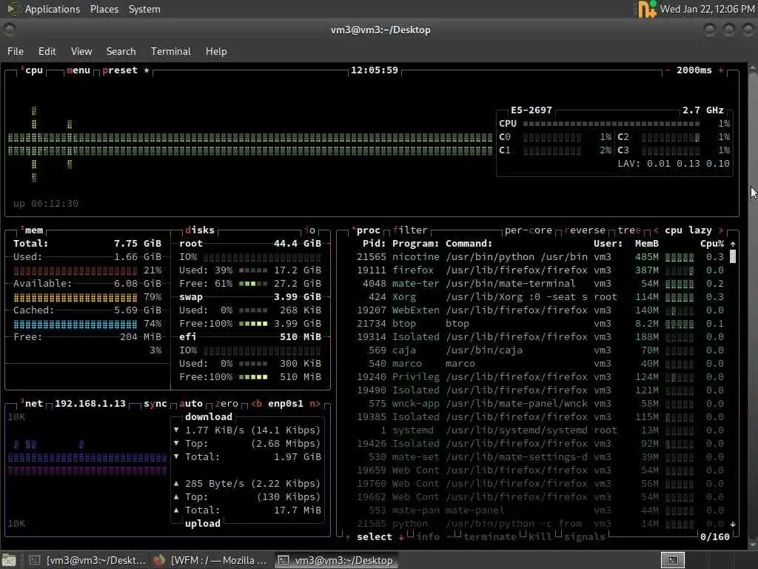The width and height of the screenshot is (758, 569).
Task: Toggle the mem box label
Action: coord(33,230)
